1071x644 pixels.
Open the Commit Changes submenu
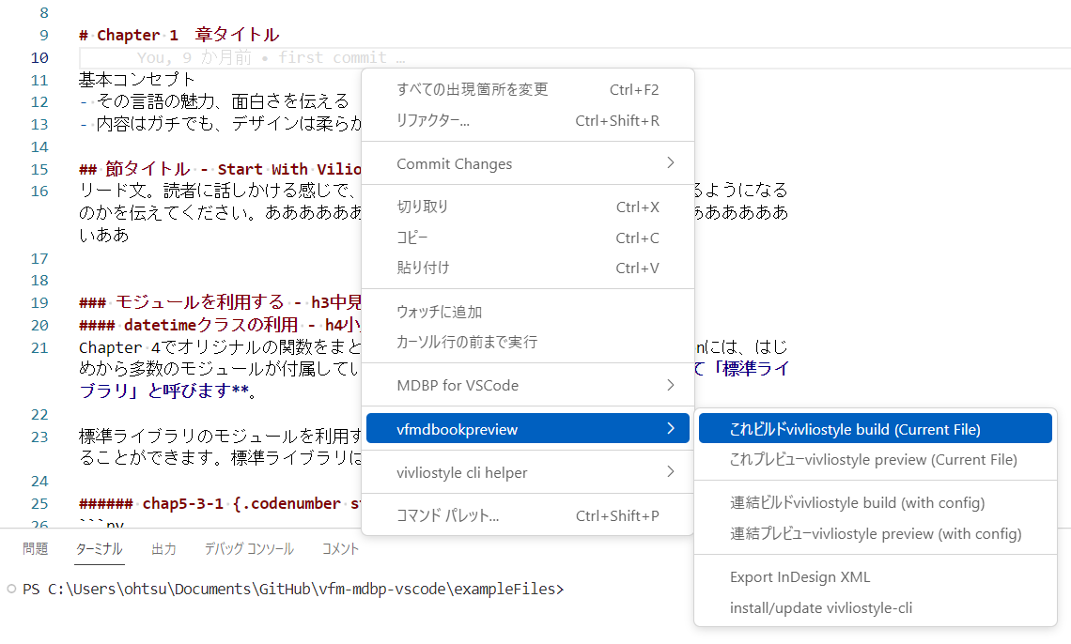tap(527, 163)
